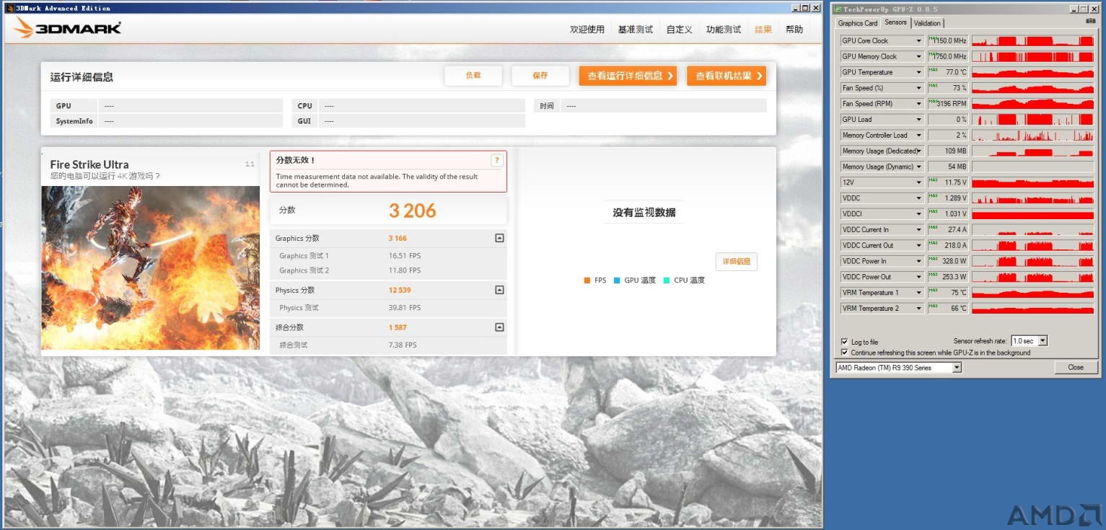Viewport: 1106px width, 530px height.
Task: Open the question mark help on invalid score
Action: (x=496, y=160)
